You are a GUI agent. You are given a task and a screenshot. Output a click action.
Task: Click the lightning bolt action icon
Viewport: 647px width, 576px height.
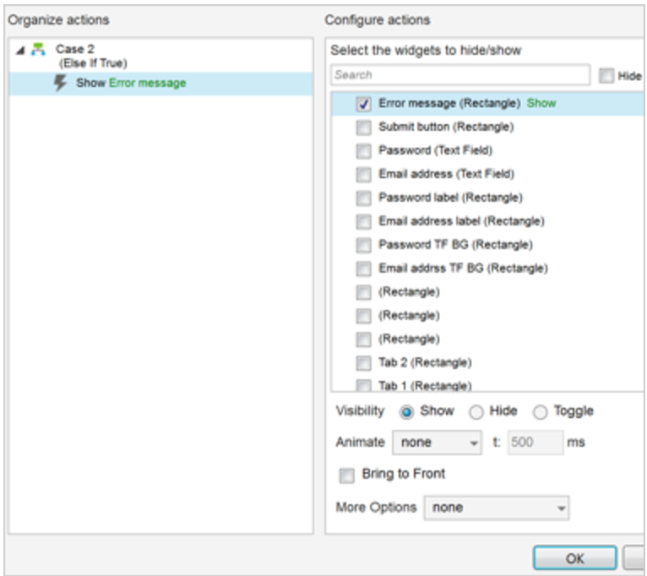coord(60,83)
